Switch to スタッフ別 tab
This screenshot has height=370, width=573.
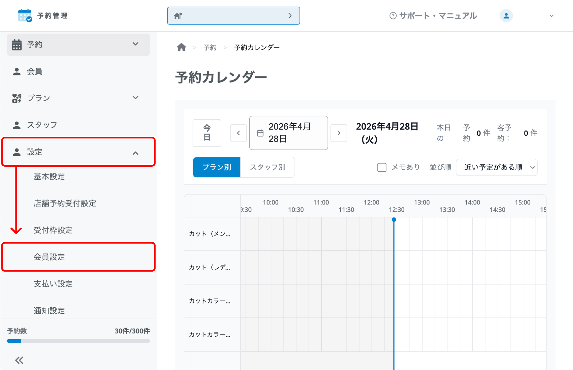(x=268, y=167)
